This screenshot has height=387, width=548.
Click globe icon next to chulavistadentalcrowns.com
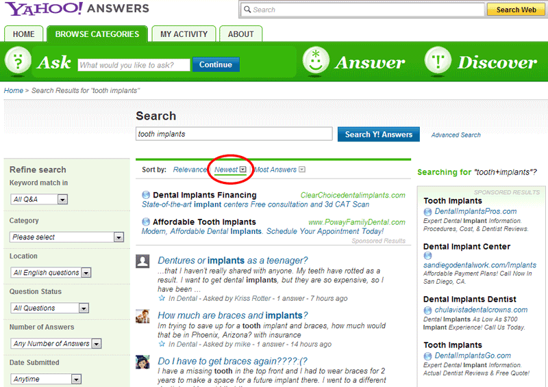pyautogui.click(x=427, y=310)
